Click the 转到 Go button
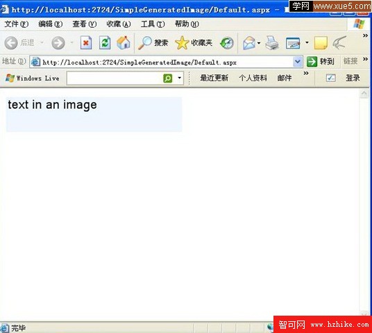Image resolution: width=372 pixels, height=333 pixels. (321, 62)
